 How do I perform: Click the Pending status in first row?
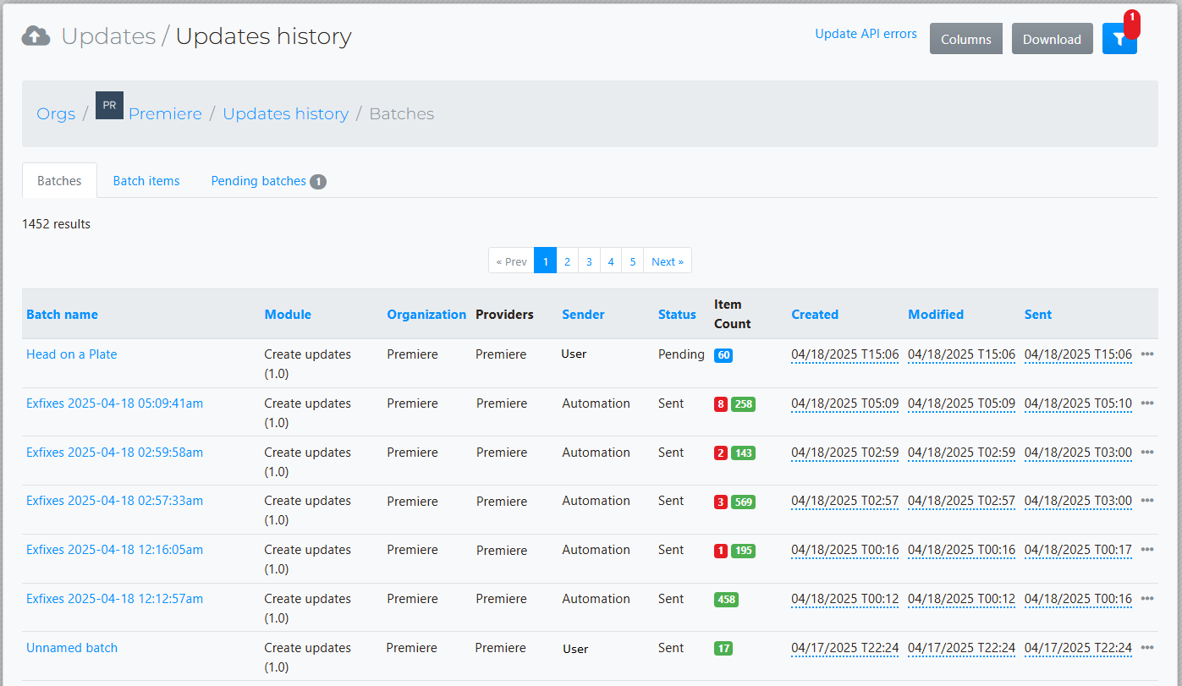(x=681, y=354)
